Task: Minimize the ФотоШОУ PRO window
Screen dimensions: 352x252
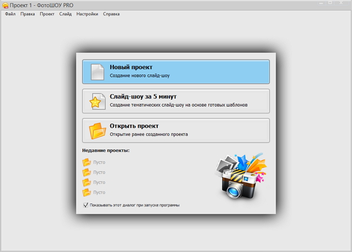Action: coord(321,3)
